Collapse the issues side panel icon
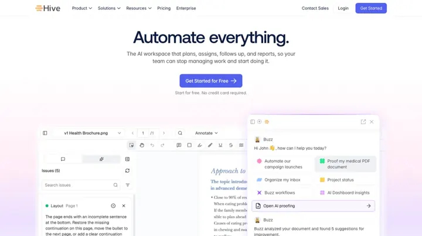The width and height of the screenshot is (422, 236). 127,159
